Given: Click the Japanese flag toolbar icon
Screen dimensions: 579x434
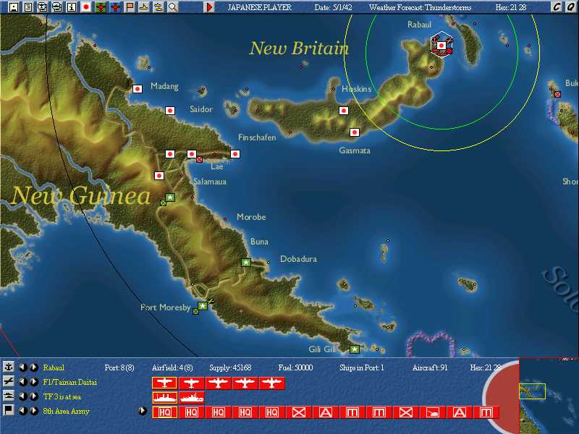Looking at the screenshot, I should [86, 7].
